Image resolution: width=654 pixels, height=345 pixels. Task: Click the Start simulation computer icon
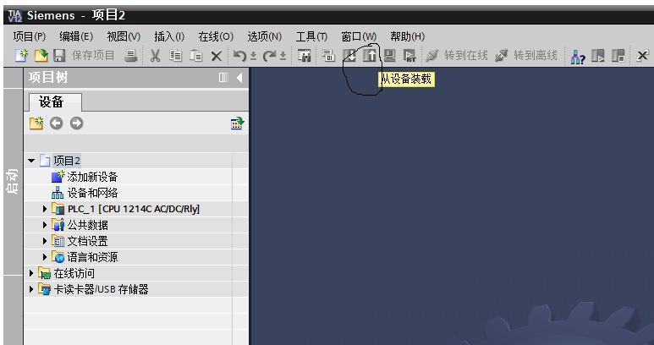(x=389, y=56)
